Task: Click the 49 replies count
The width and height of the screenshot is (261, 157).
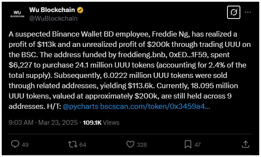Action: pyautogui.click(x=25, y=145)
